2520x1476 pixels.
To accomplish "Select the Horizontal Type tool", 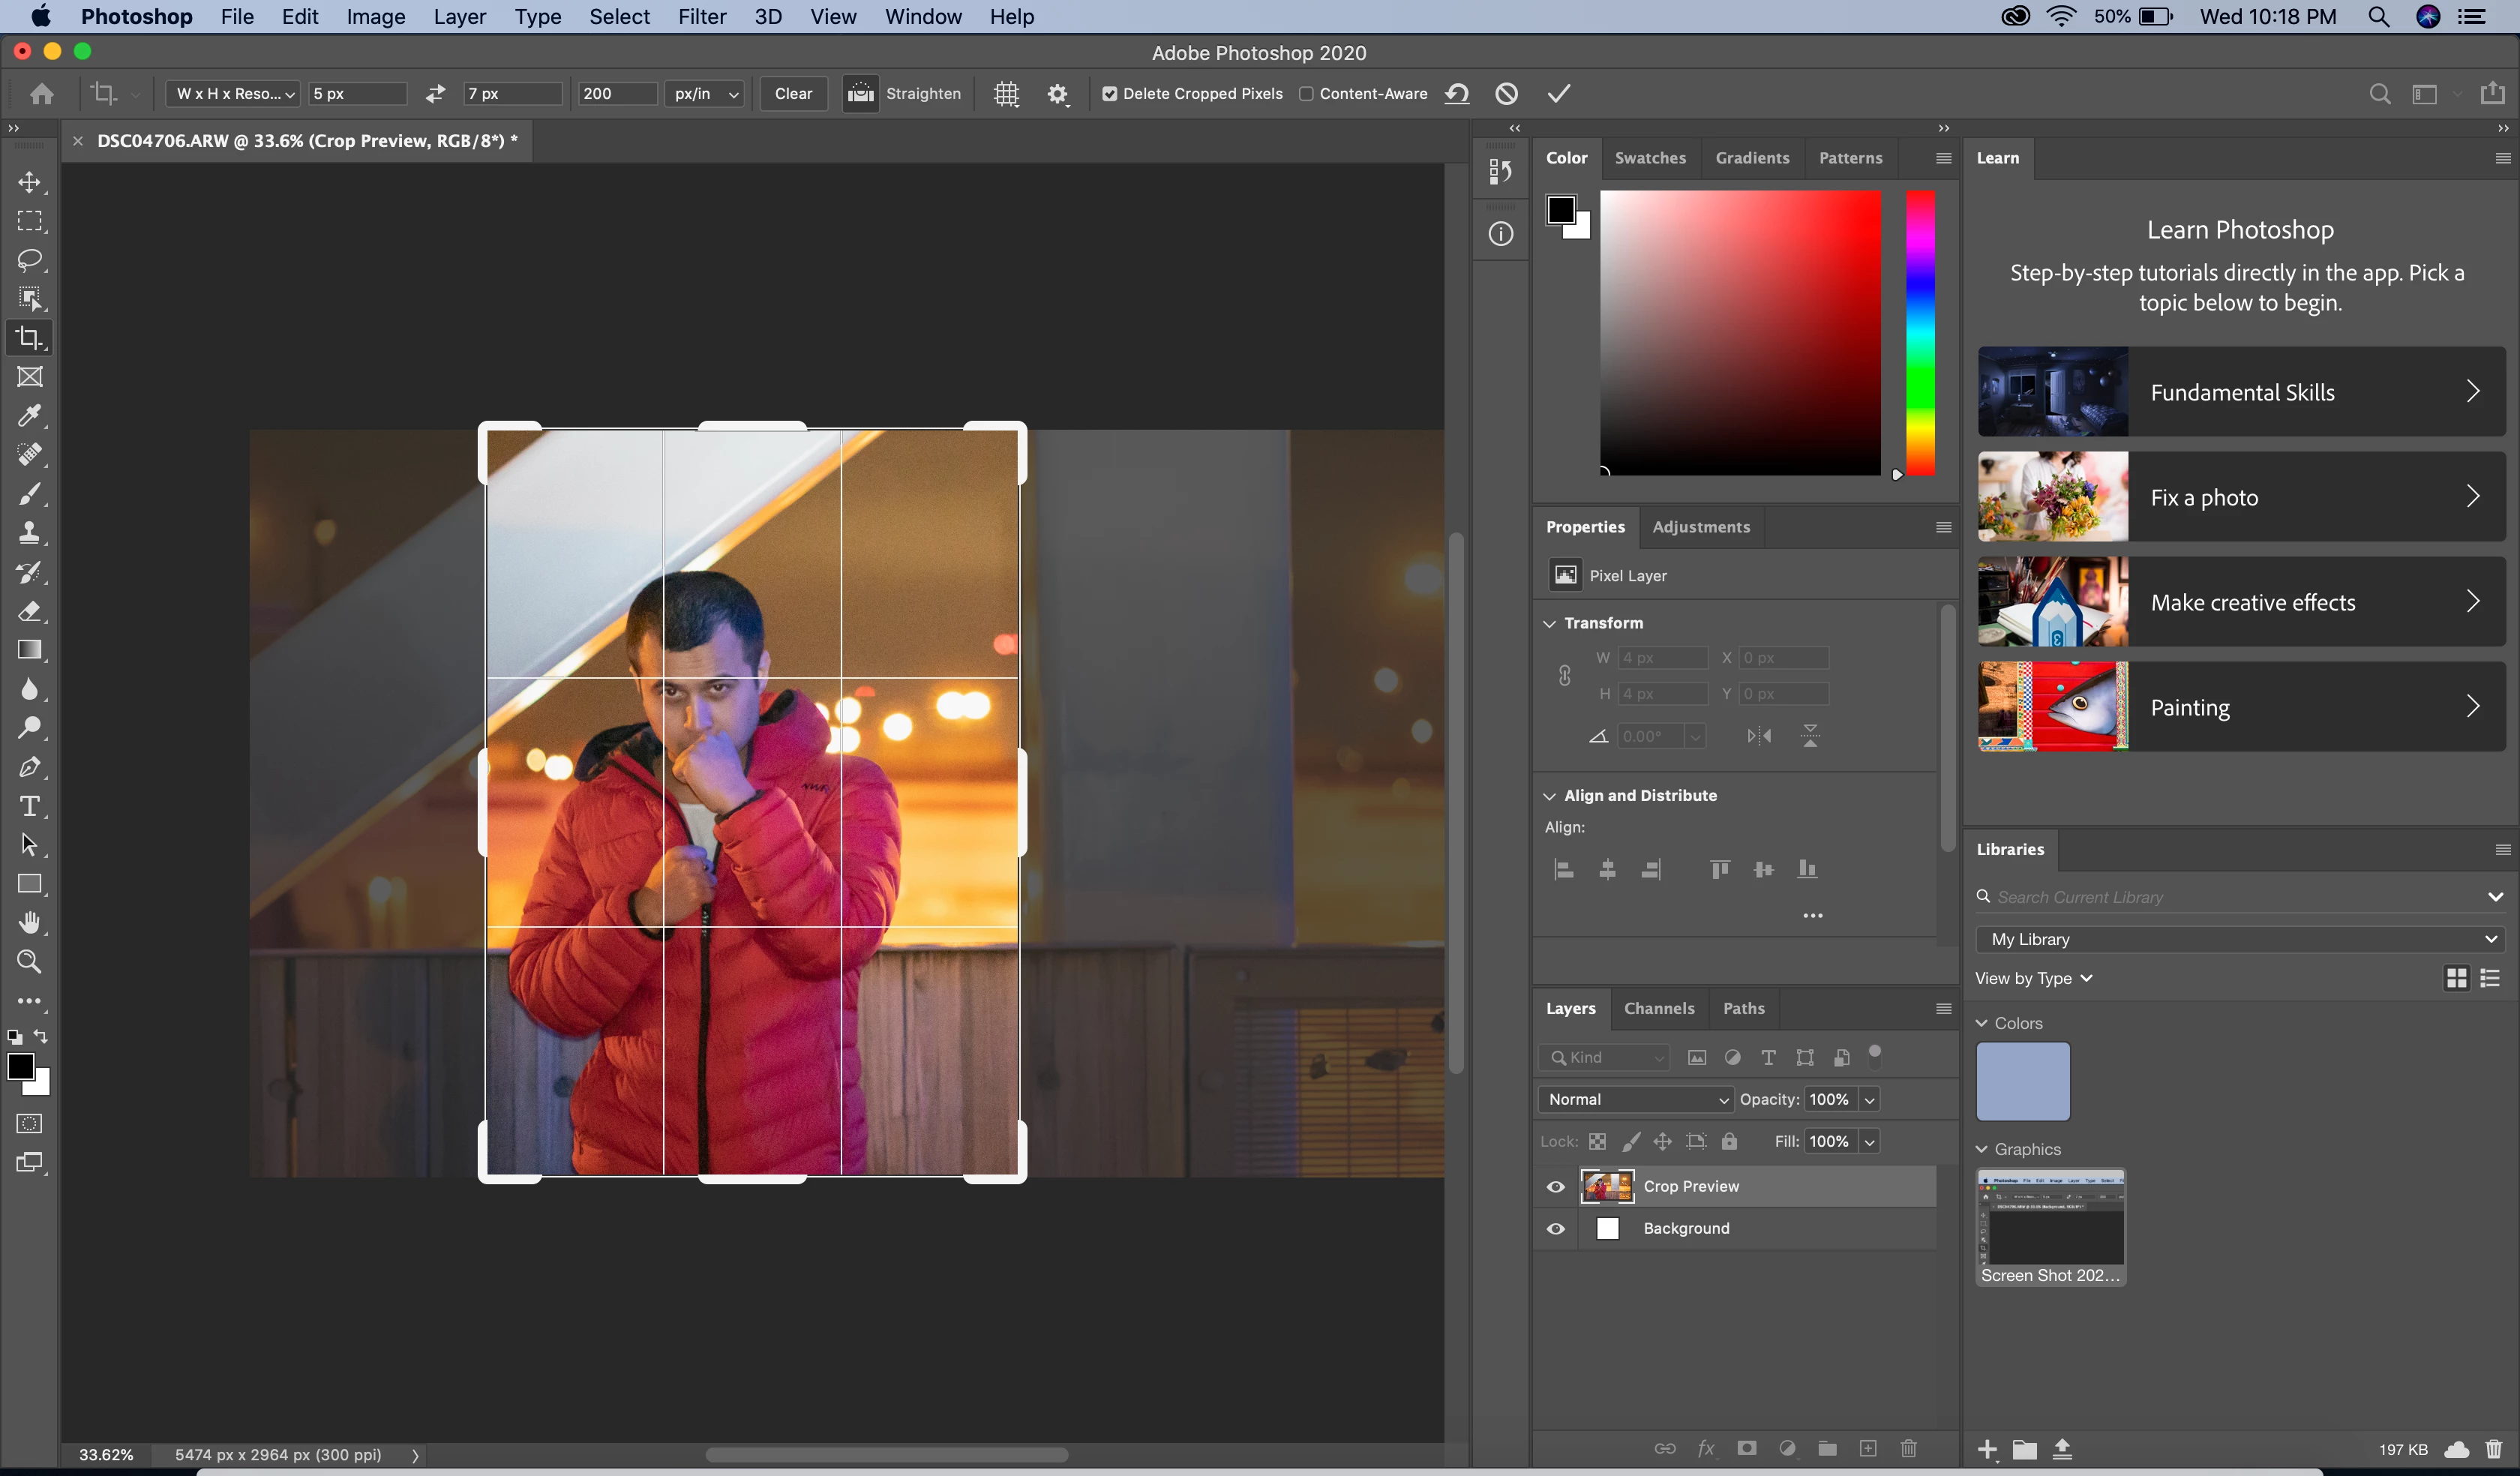I will [x=29, y=806].
